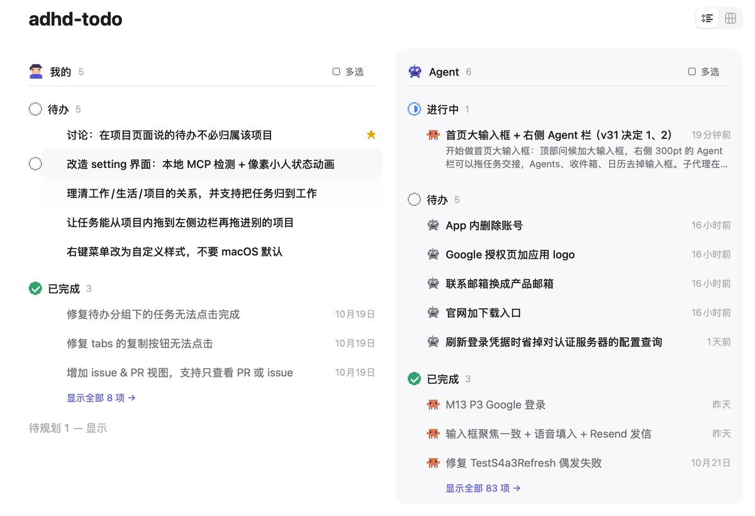This screenshot has width=755, height=516.
Task: Click the pixel person avatar beside 我的
Action: click(36, 72)
